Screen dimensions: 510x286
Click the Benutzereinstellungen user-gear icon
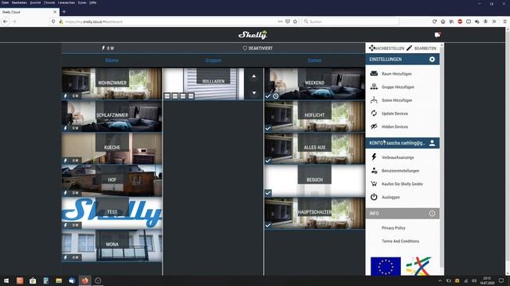click(x=374, y=171)
